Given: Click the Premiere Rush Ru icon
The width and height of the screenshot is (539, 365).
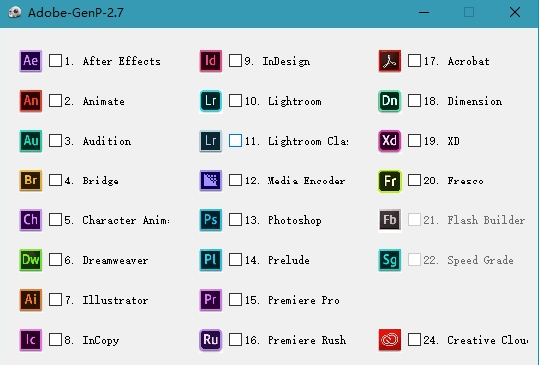Looking at the screenshot, I should [x=211, y=340].
